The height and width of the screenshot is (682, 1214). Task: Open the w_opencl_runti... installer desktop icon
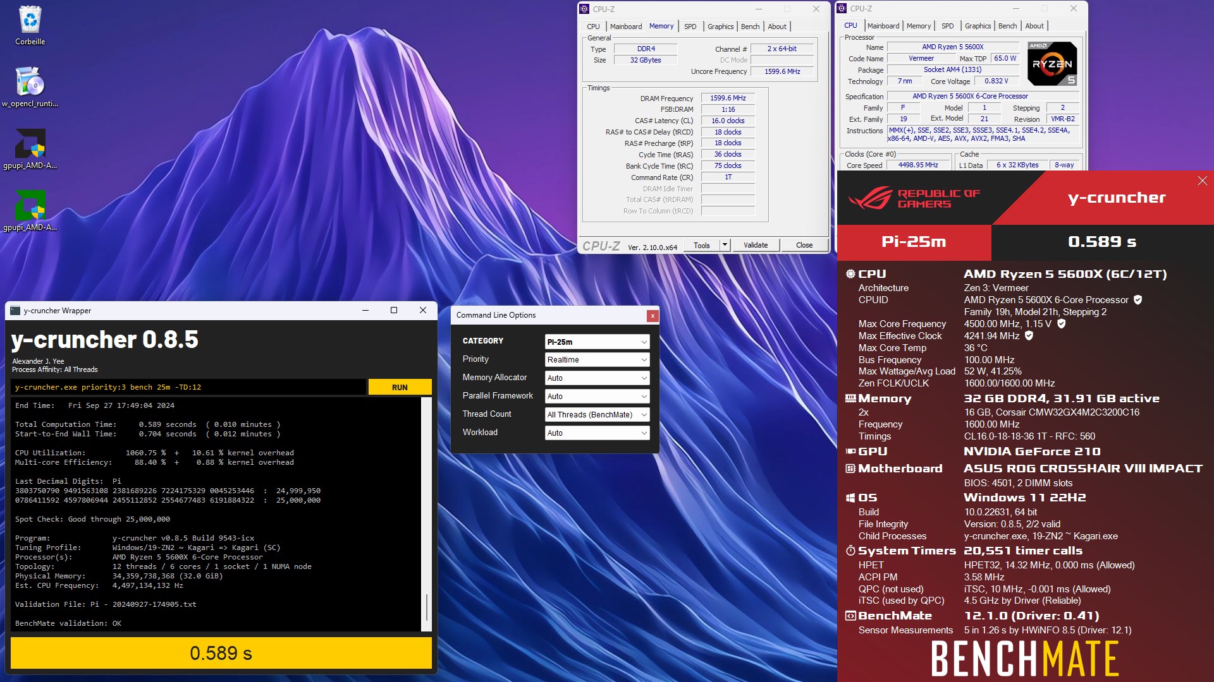coord(30,87)
